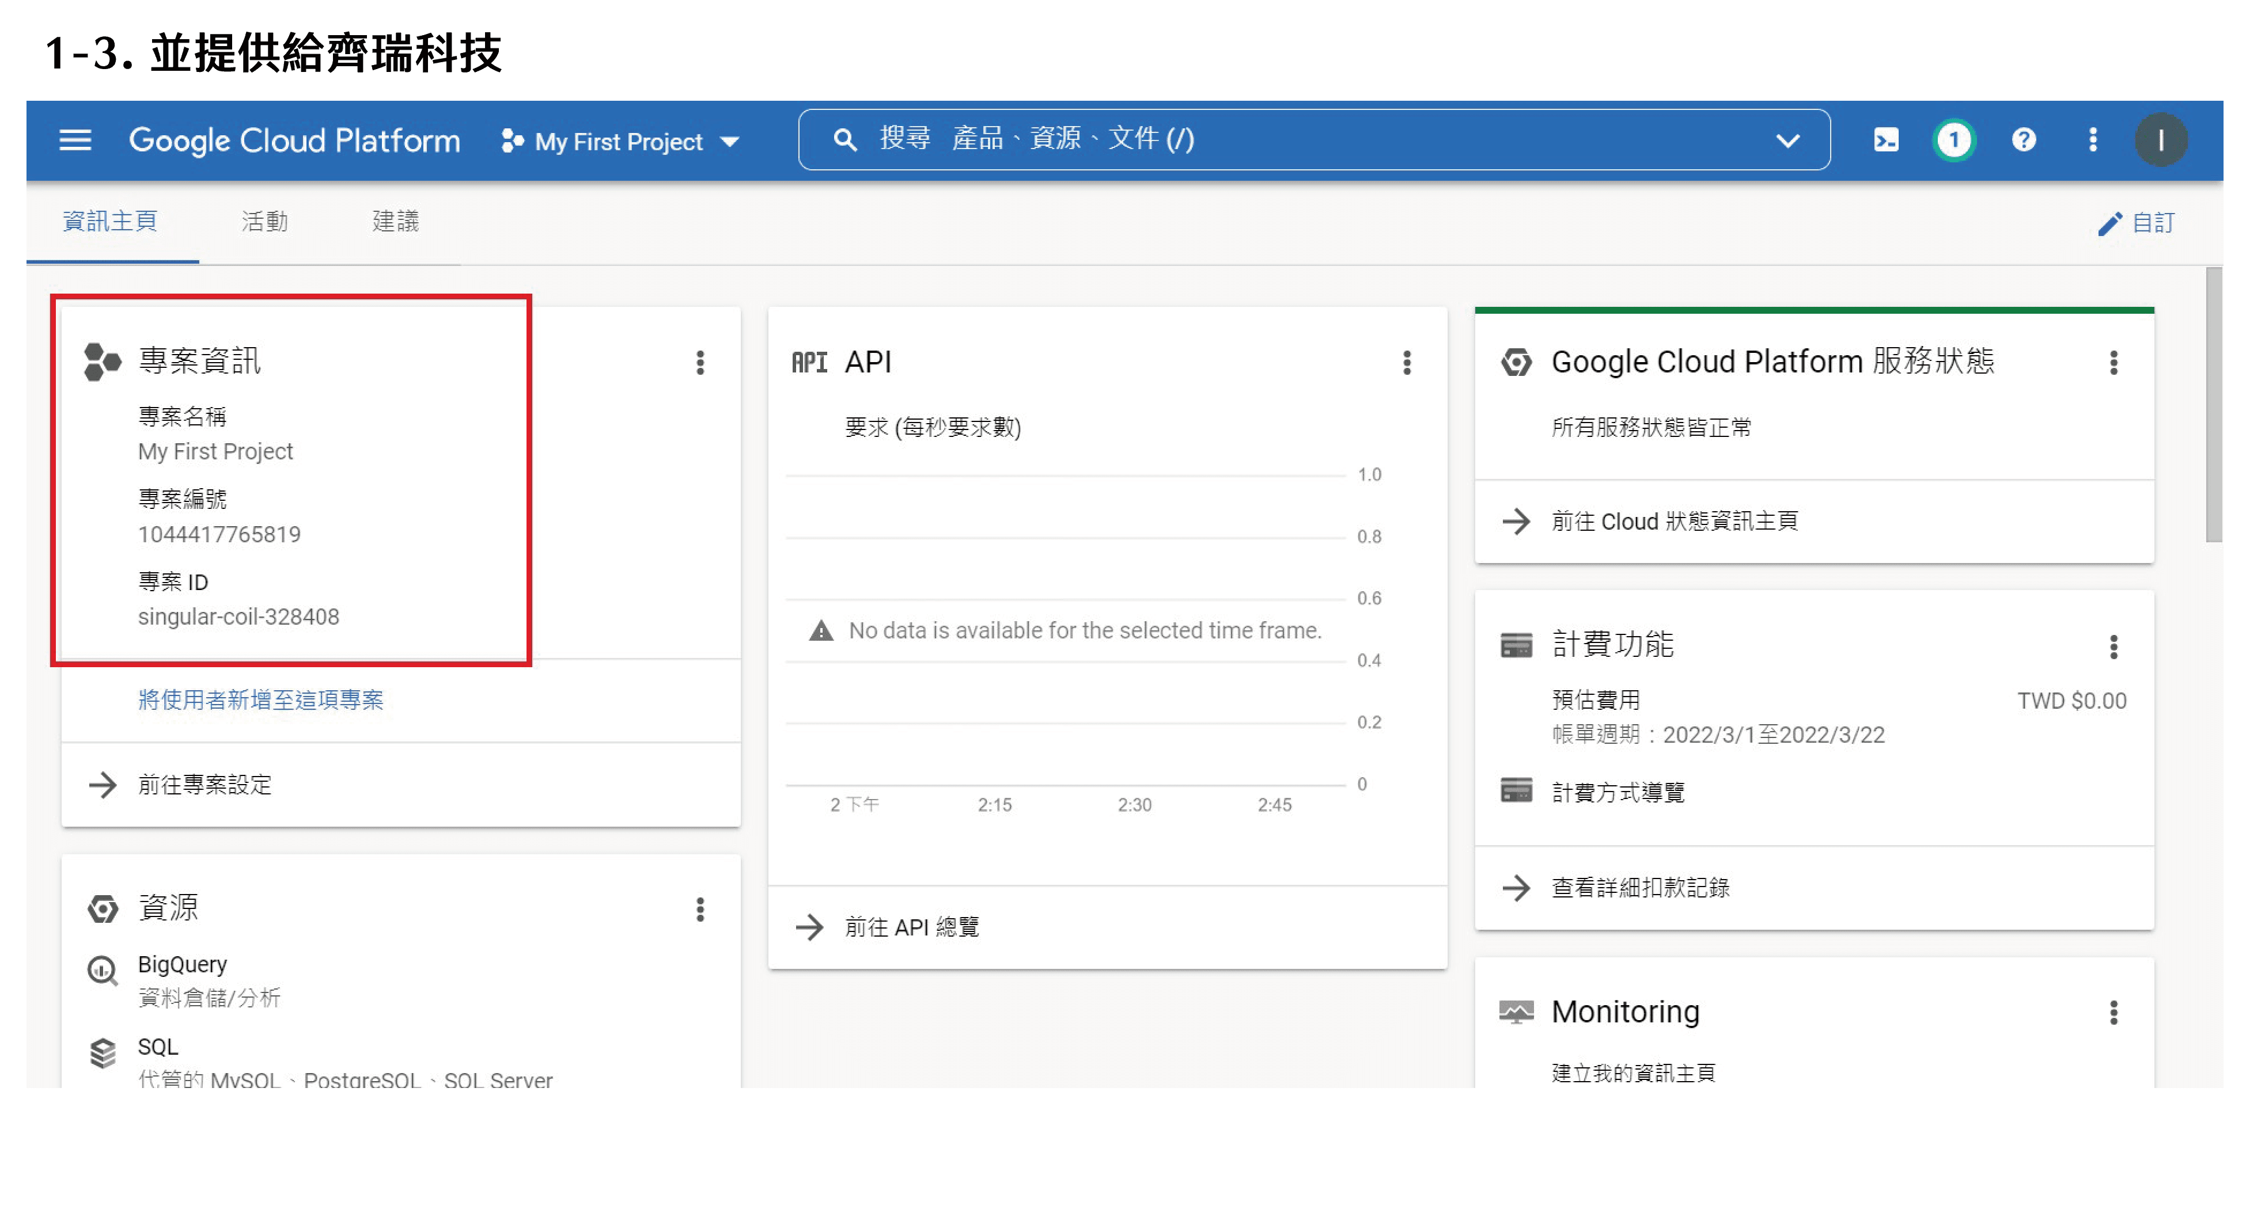Click the BigQuery magnifier icon
Image resolution: width=2246 pixels, height=1221 pixels.
(x=103, y=970)
